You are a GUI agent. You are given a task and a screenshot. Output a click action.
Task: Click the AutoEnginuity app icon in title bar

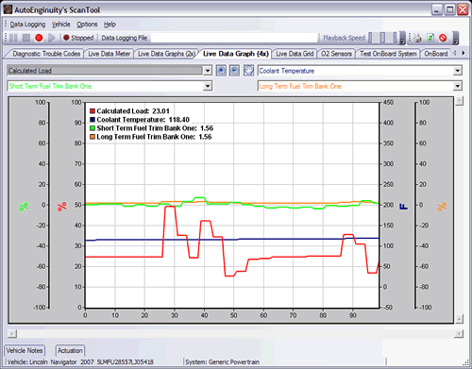(x=8, y=9)
